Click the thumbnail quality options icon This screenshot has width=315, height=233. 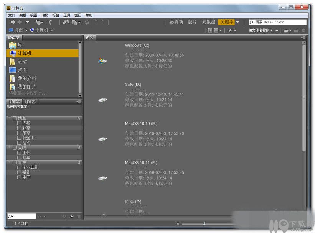click(210, 30)
